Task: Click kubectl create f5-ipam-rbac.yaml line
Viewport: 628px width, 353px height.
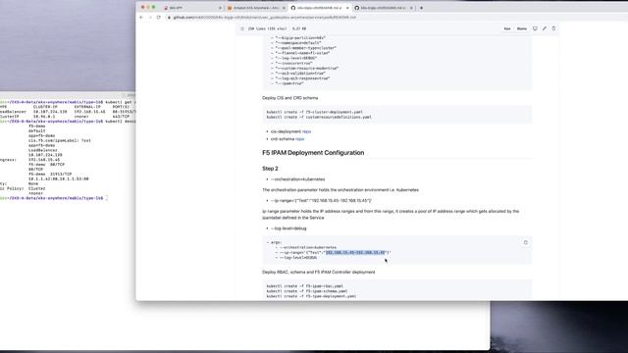Action: 305,286
